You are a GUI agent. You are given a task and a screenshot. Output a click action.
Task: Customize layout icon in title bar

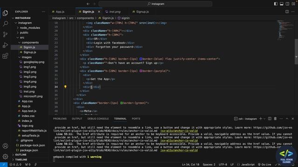293,4
